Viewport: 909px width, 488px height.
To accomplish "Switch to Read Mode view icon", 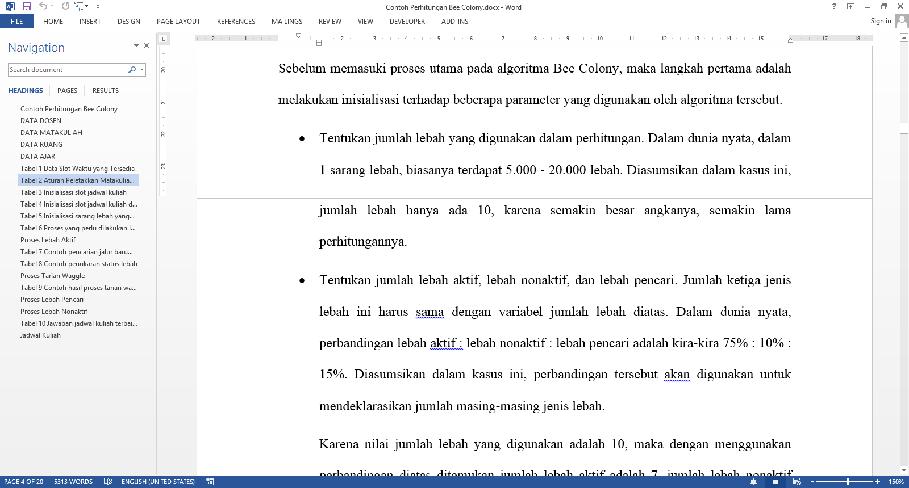I will (x=753, y=482).
